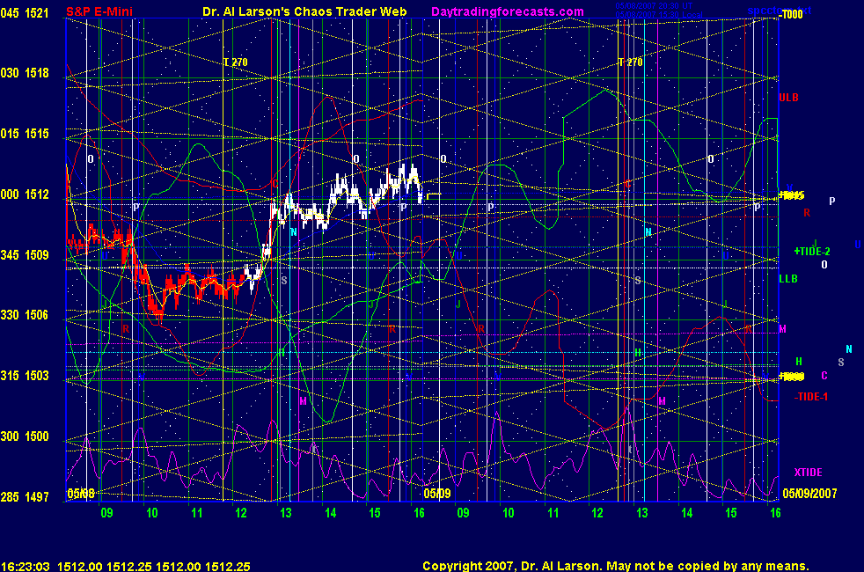Select the green +TIDE-2 legend label
The height and width of the screenshot is (572, 864).
tap(811, 252)
